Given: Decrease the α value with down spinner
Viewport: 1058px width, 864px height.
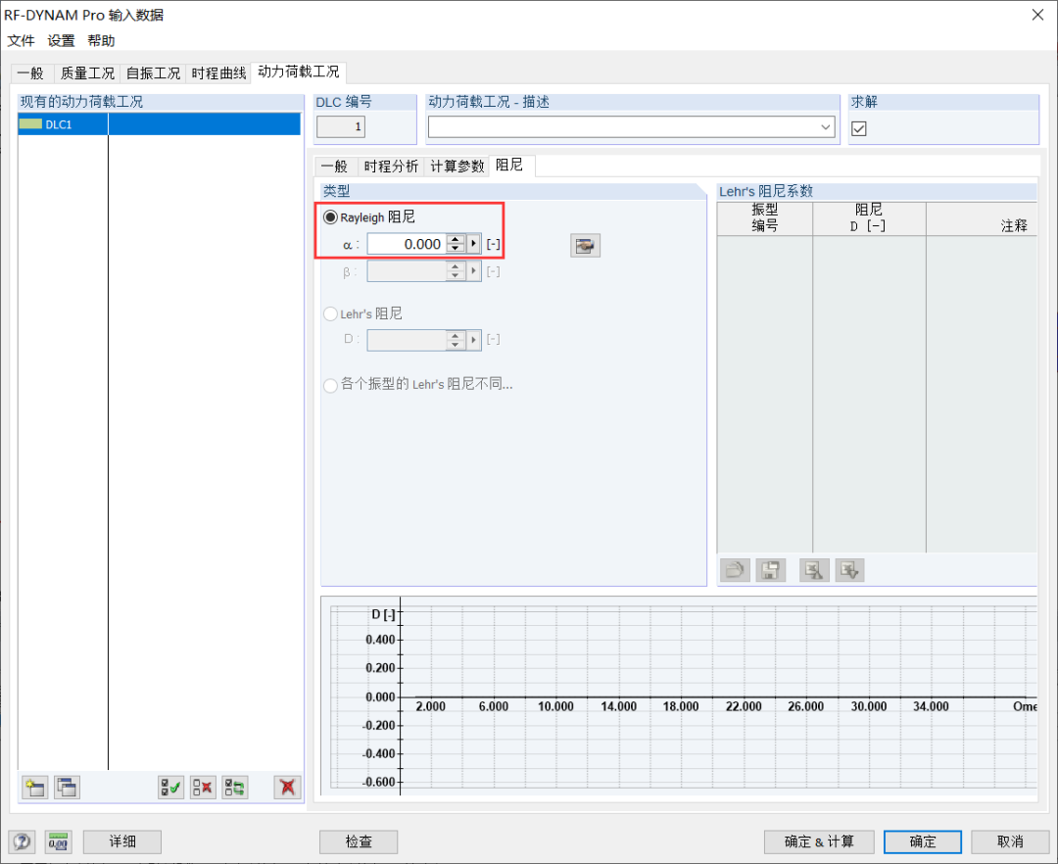Looking at the screenshot, I should click(457, 248).
